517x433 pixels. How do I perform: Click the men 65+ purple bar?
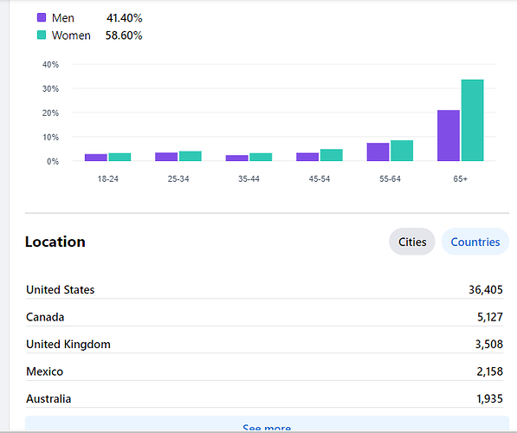tap(449, 136)
